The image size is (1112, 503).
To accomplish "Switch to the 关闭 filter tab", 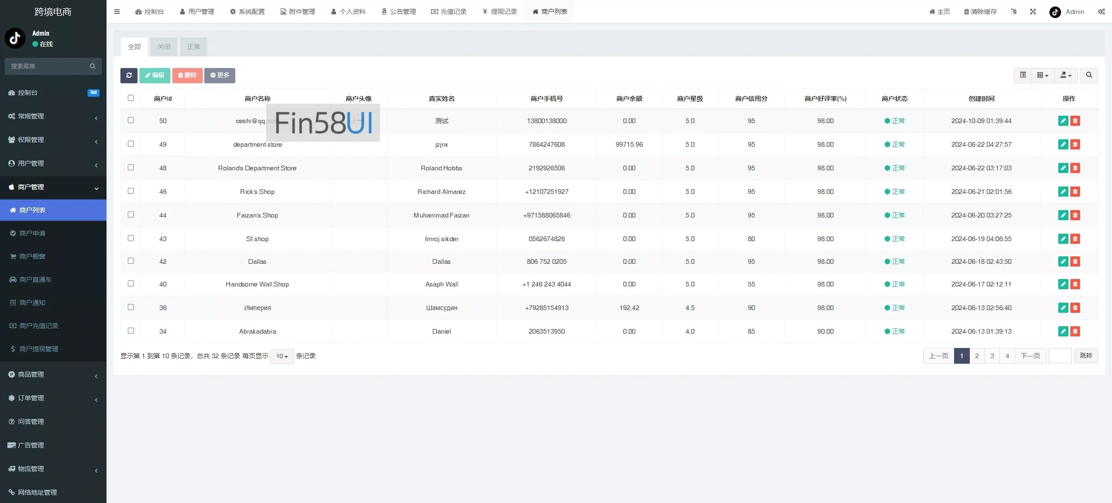I will [x=163, y=47].
